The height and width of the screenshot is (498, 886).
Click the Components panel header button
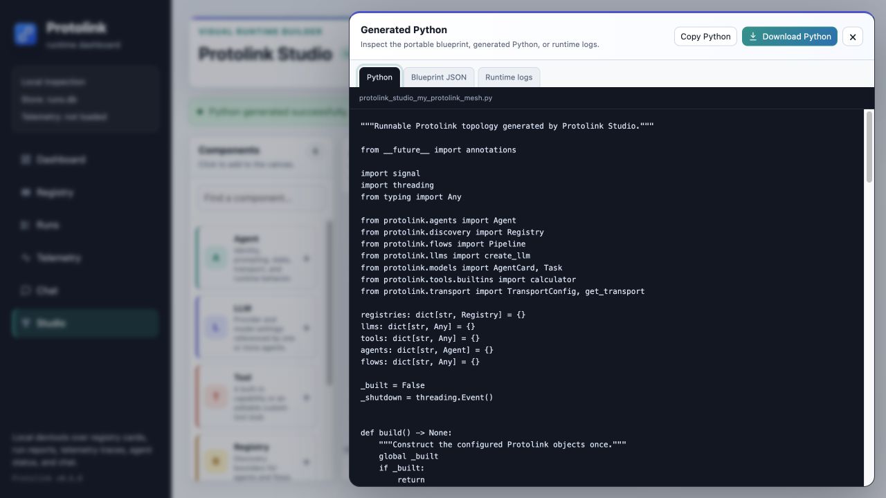tap(315, 151)
